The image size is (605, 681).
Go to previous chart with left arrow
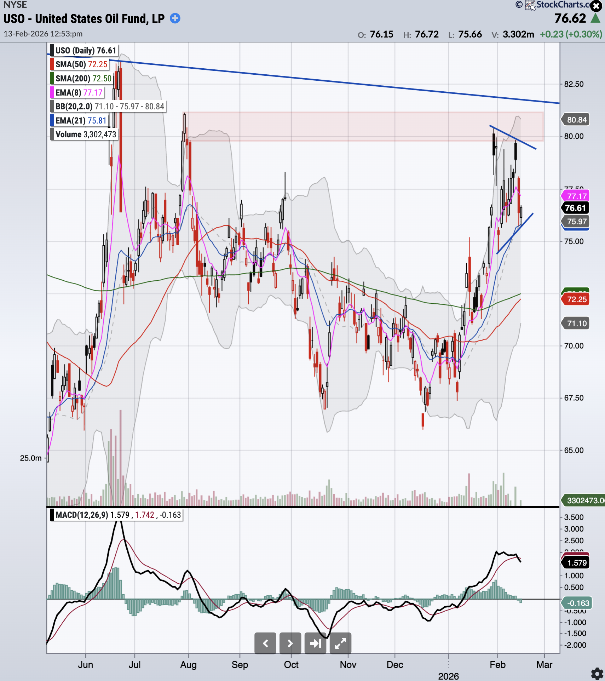click(265, 643)
